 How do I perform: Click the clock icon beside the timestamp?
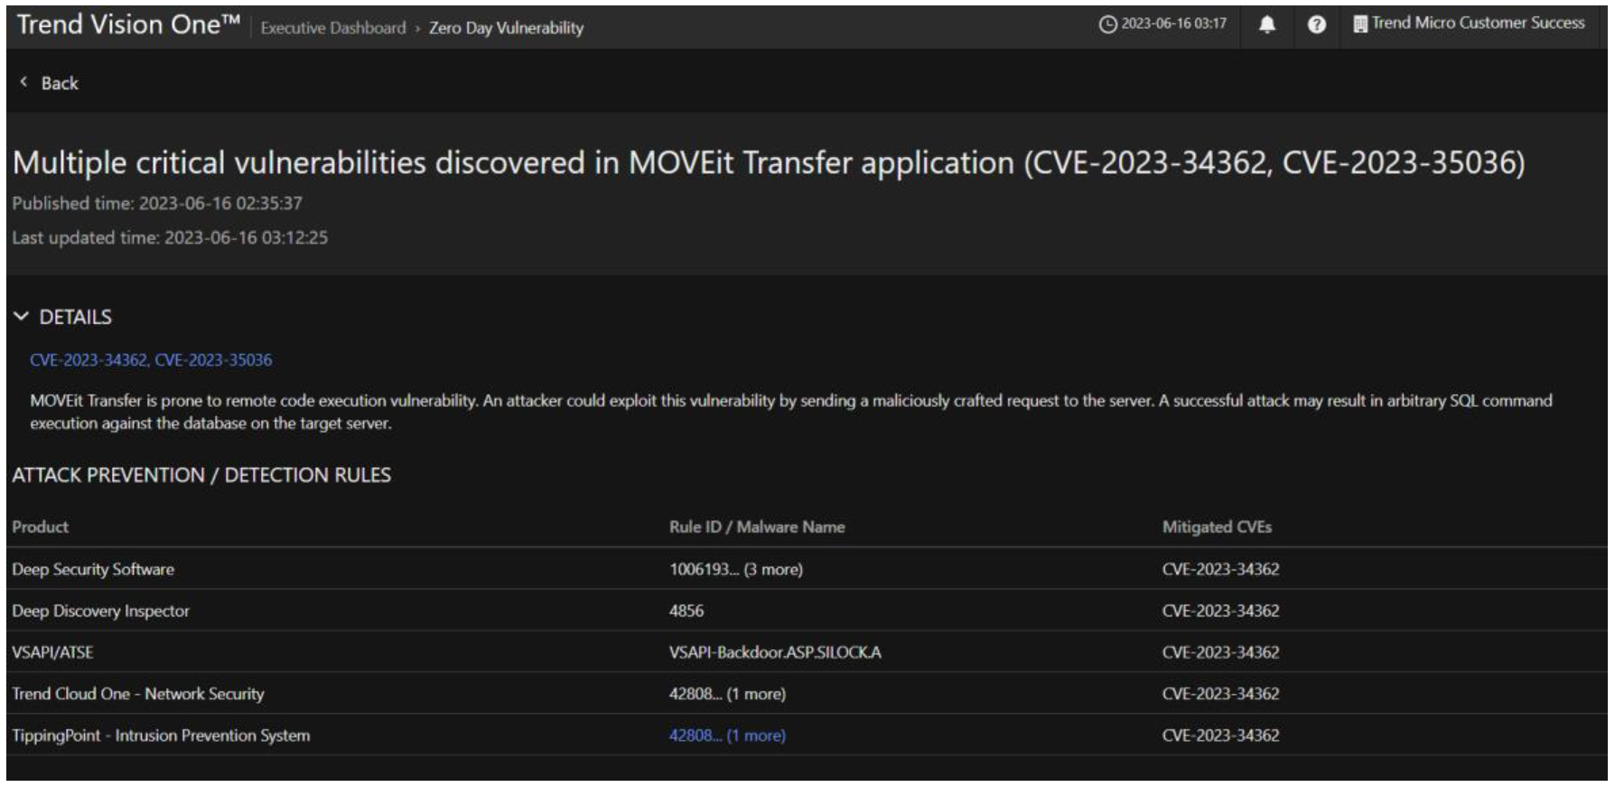point(1107,24)
